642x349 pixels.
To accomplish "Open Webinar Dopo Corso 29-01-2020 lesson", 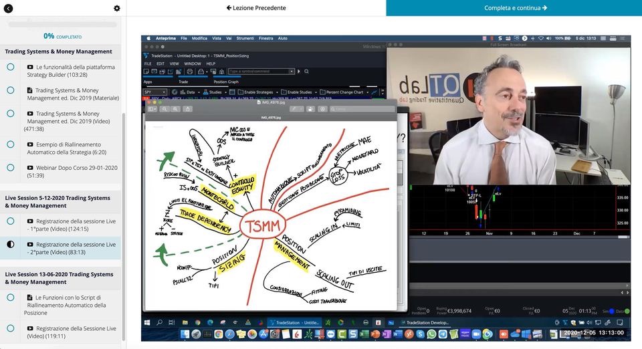I will tap(72, 171).
